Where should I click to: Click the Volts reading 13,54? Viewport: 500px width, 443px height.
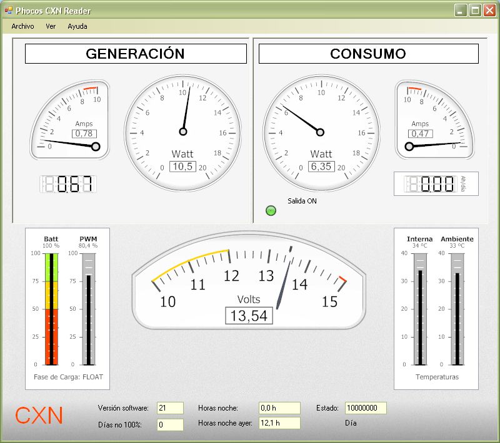coord(249,316)
